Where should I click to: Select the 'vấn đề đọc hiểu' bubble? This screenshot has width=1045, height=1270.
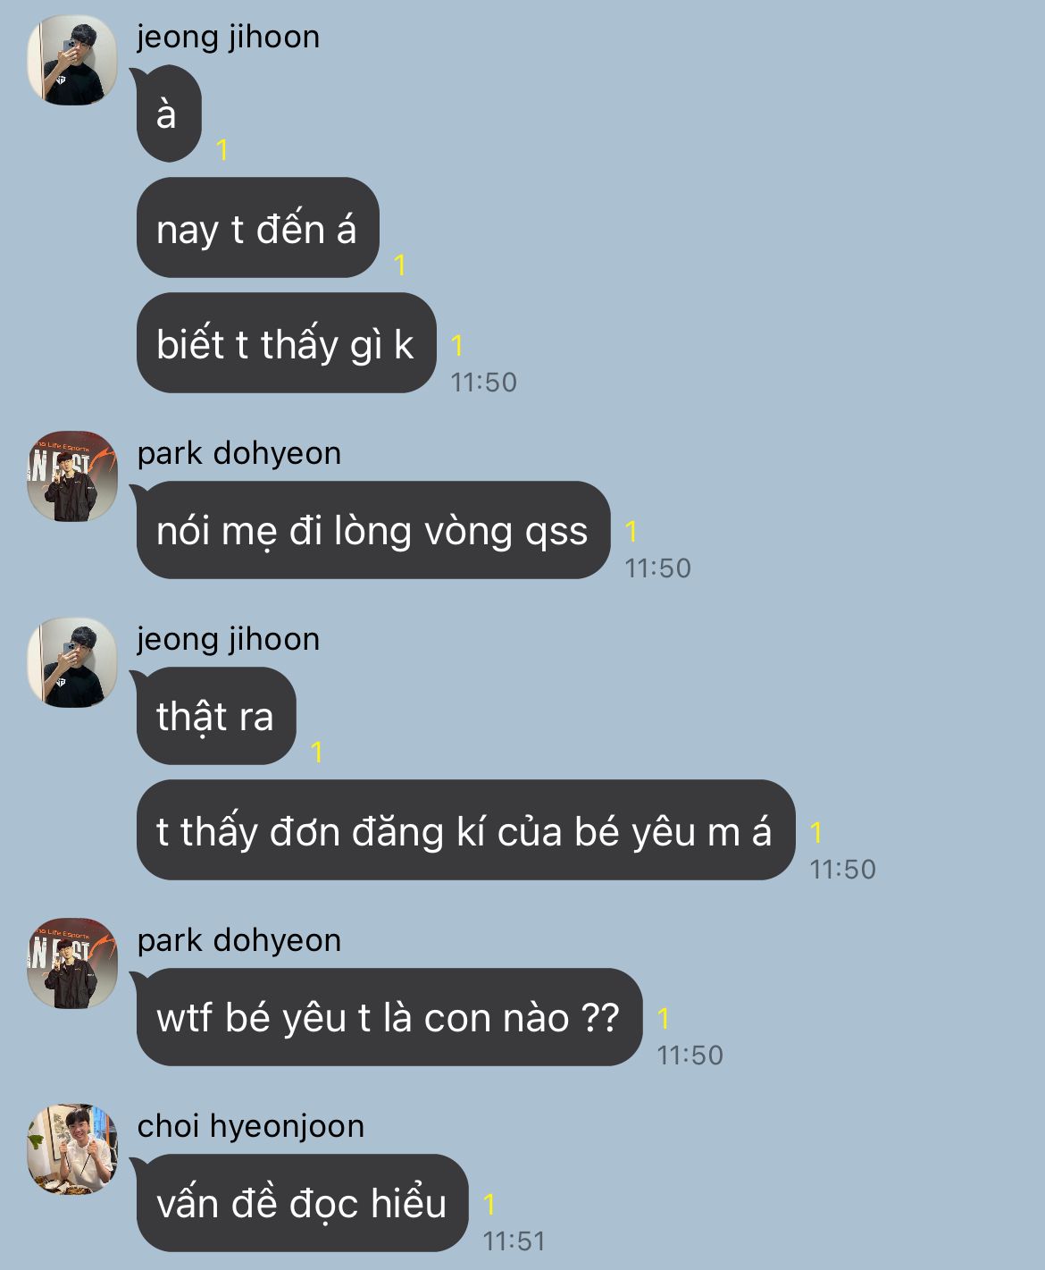pos(303,1203)
